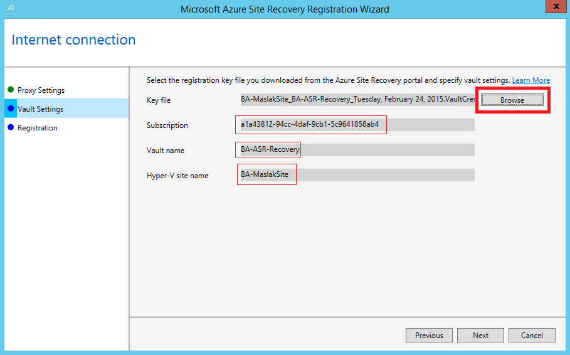
Task: Return via the Previous button
Action: point(430,336)
